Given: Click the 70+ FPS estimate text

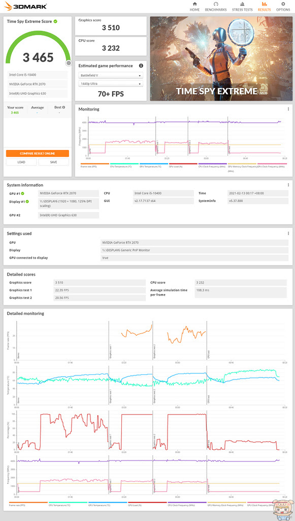Looking at the screenshot, I should 111,94.
